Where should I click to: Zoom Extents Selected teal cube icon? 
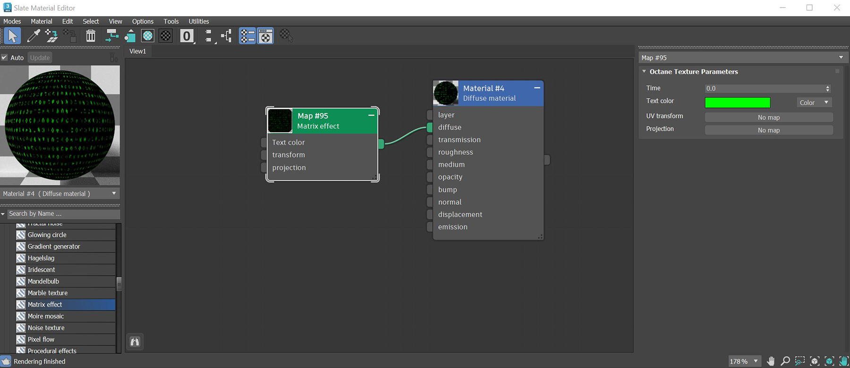[x=829, y=361]
